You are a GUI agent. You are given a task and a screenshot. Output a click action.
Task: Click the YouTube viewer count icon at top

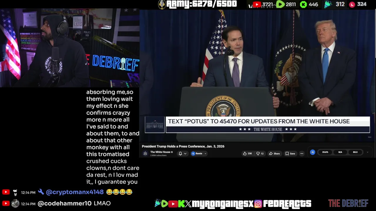(257, 4)
